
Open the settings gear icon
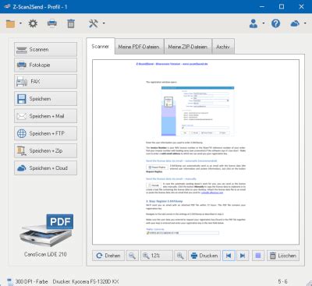click(33, 23)
